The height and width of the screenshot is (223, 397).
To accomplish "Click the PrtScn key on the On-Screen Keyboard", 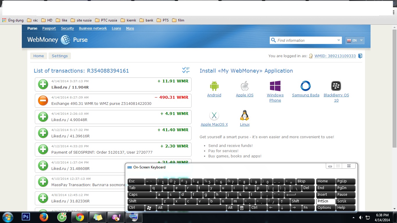I will coord(326,202).
